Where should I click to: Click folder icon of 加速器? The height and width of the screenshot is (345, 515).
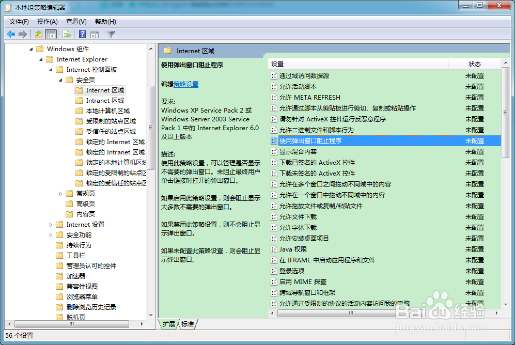click(59, 276)
